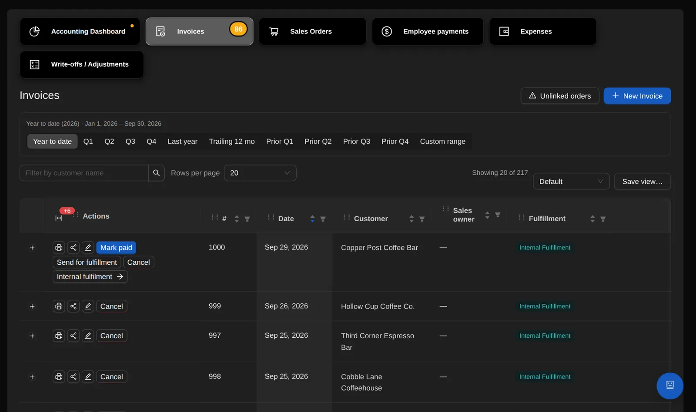
Task: Open Write-offs / Adjustments tab
Action: (x=82, y=64)
